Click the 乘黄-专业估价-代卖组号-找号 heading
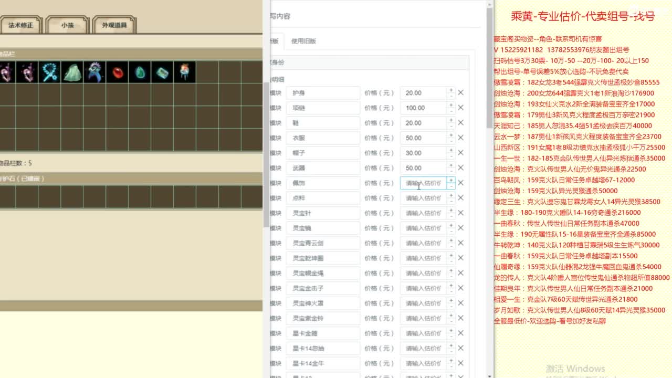Screen dimensions: 672x378 pos(583,16)
